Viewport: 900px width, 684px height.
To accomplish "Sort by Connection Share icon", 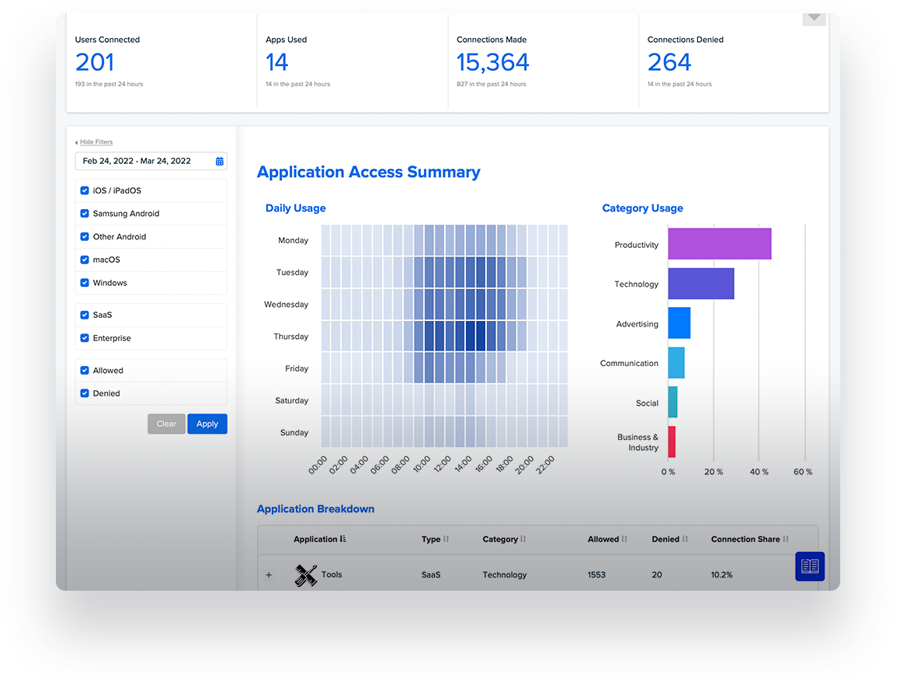I will click(x=786, y=539).
